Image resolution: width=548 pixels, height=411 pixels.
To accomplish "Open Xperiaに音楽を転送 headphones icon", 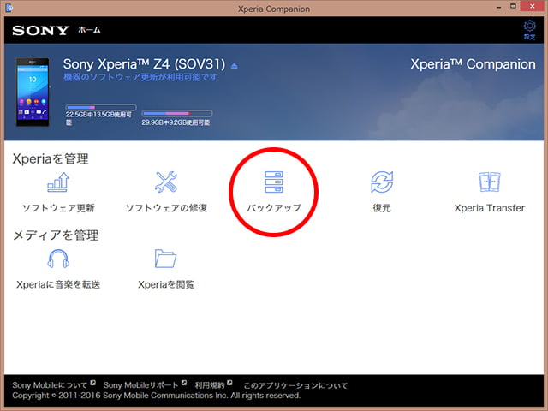I will click(58, 259).
